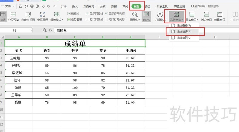Open the 安全 Security tab
Image resolution: width=239 pixels, height=132 pixels.
point(148,6)
